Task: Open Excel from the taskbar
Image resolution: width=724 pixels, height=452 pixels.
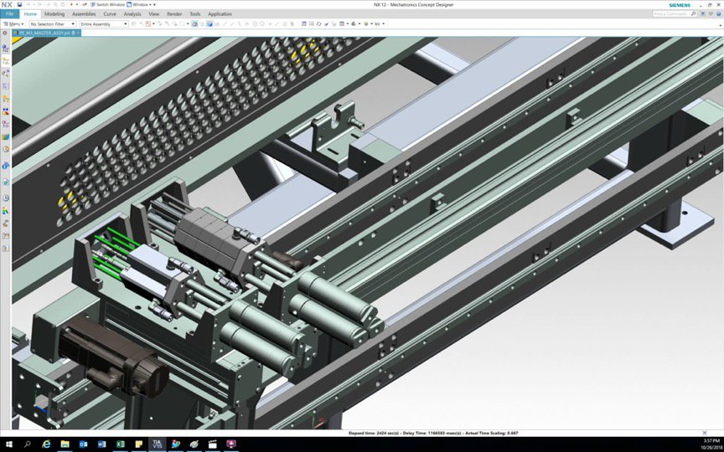Action: (x=120, y=444)
